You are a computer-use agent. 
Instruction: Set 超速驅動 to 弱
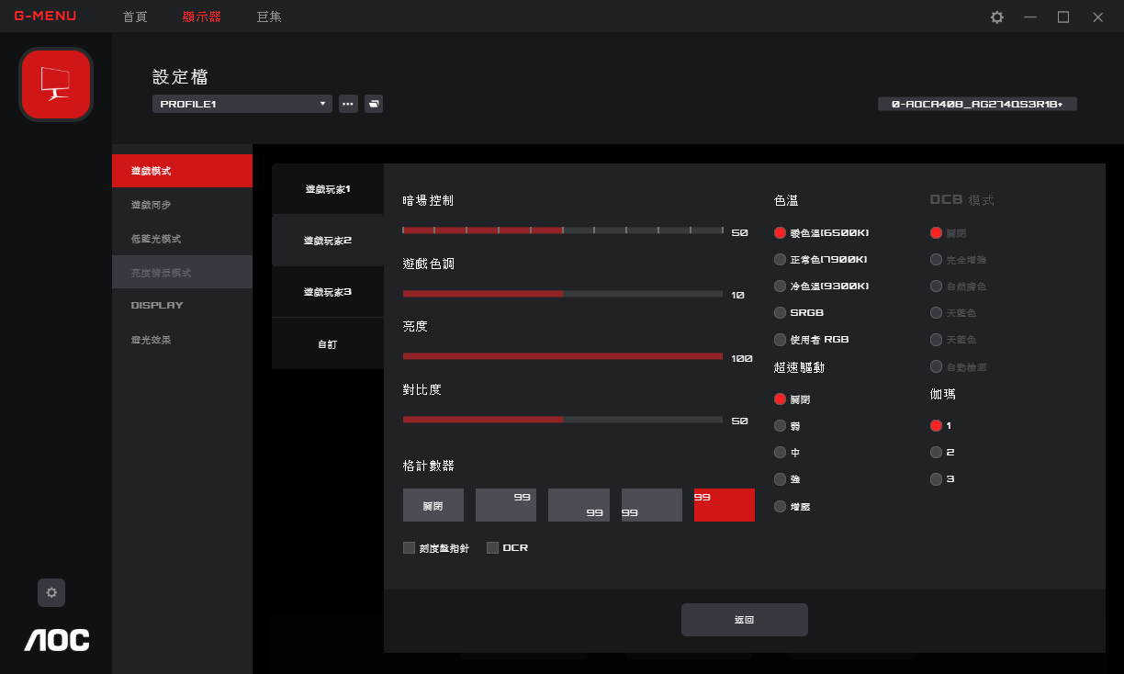[781, 426]
